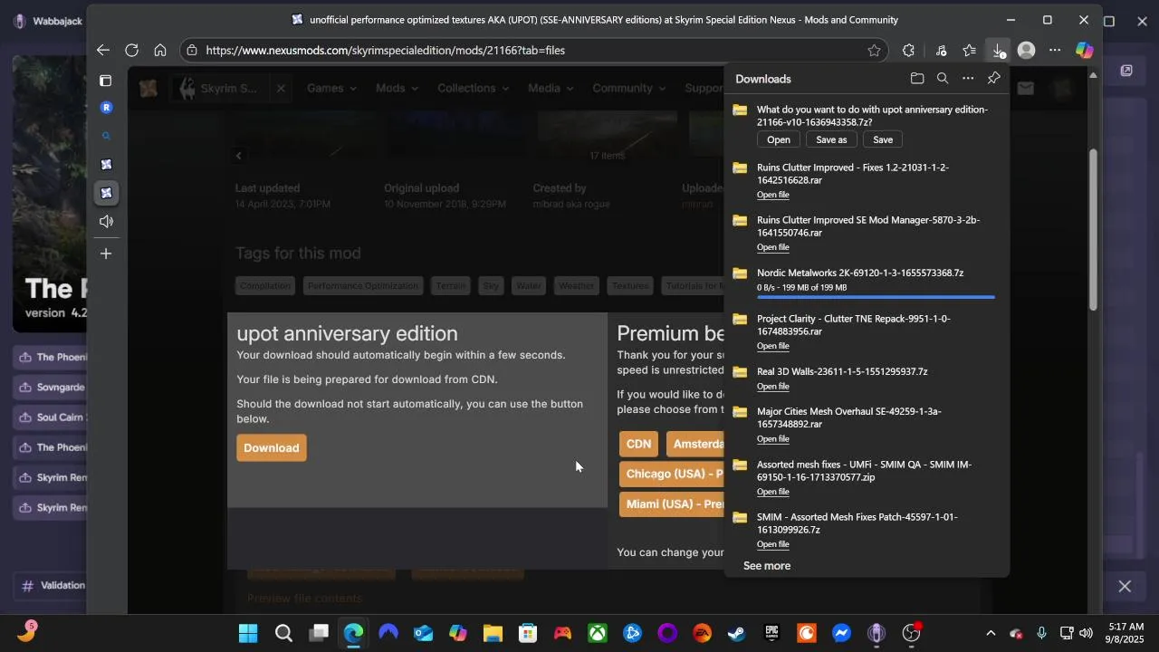Open file for Major Cities Mesh Overhaul
This screenshot has width=1159, height=652.
pos(772,438)
